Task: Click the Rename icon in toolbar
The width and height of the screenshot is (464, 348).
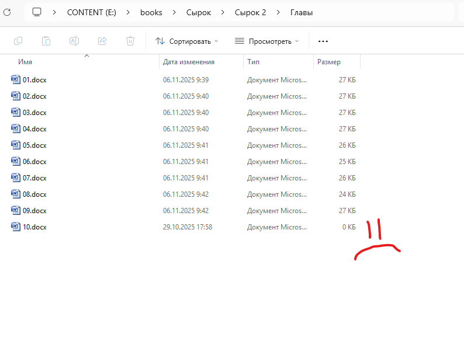Action: [x=74, y=41]
